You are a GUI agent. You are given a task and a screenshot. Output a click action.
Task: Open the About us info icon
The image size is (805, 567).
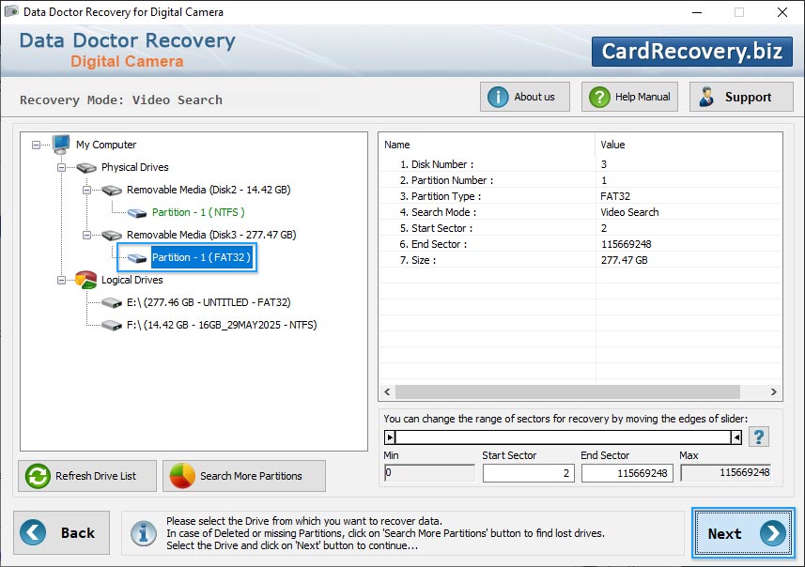point(498,97)
